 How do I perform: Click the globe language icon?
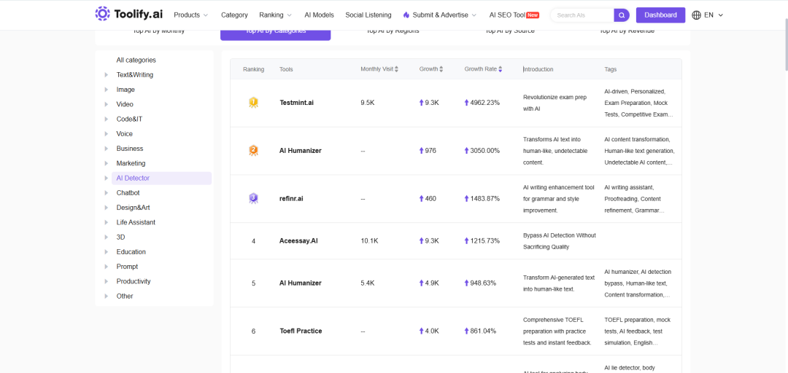[x=696, y=15]
